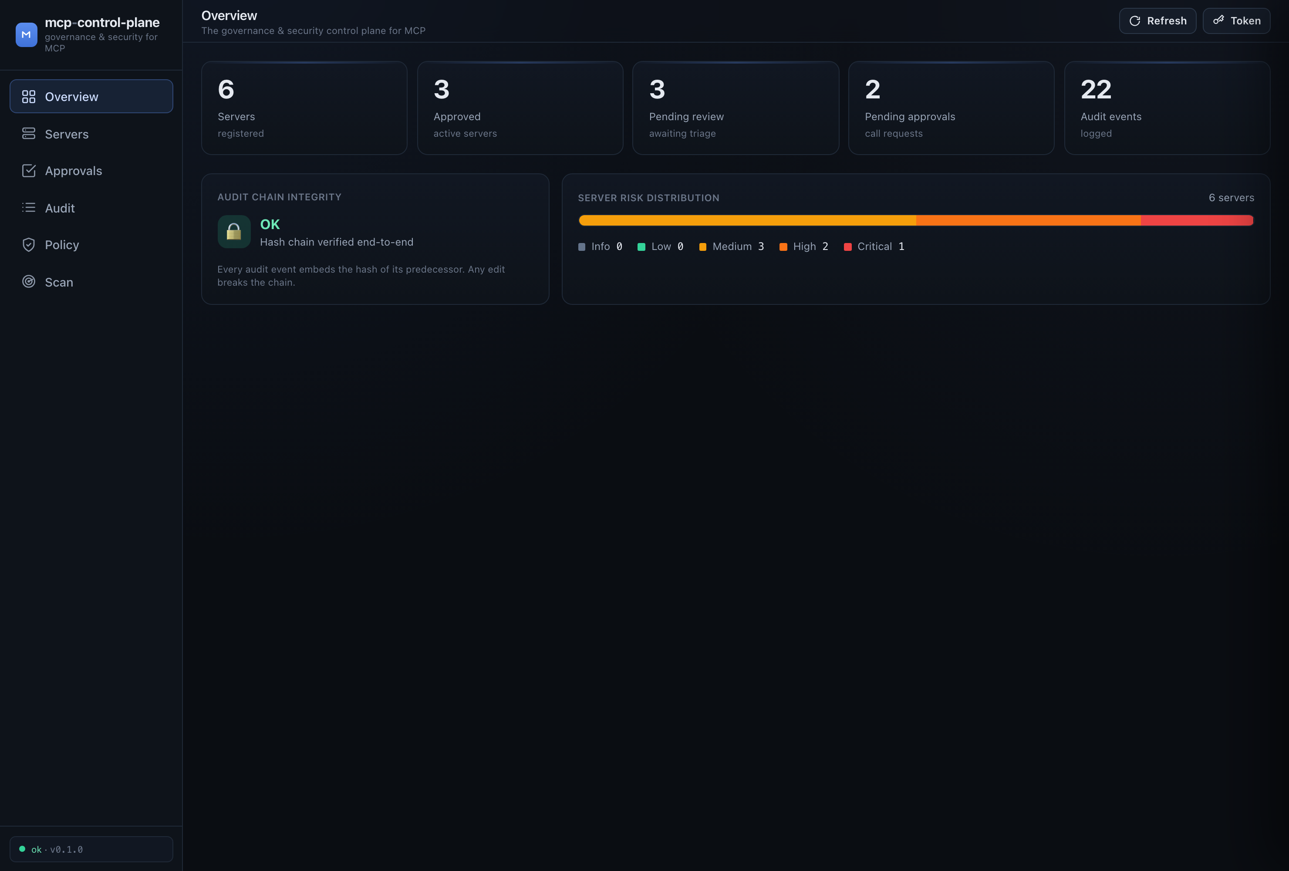
Task: Click the Servers stack icon in sidebar
Action: (x=29, y=134)
